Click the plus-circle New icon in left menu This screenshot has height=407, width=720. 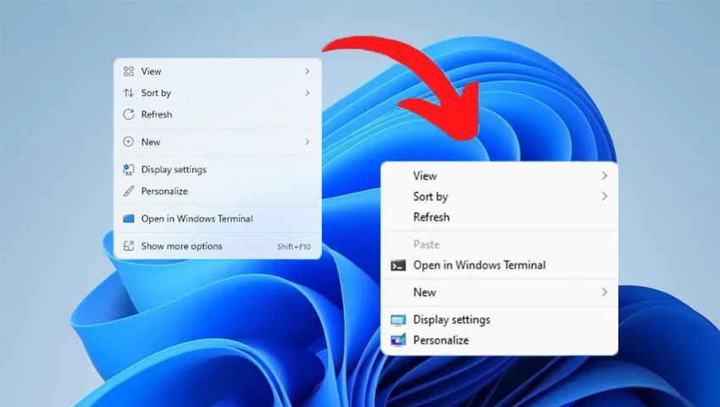point(129,142)
